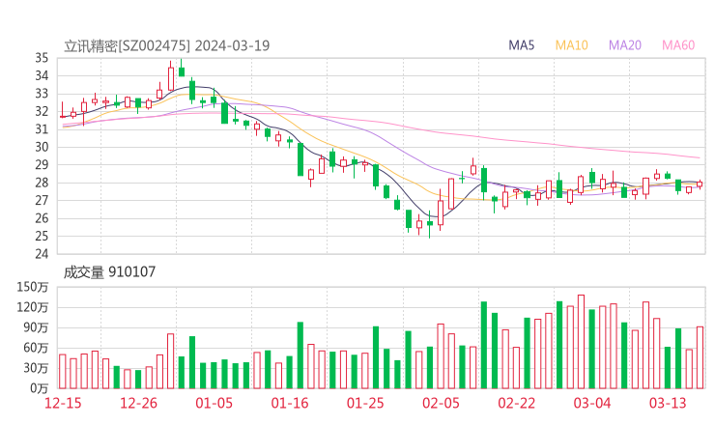This screenshot has width=715, height=425.
Task: Click the 01-05 date label
Action: point(214,403)
